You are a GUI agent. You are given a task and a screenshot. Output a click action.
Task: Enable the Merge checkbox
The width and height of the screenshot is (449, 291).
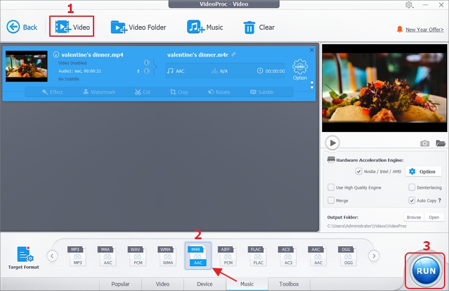tap(331, 200)
